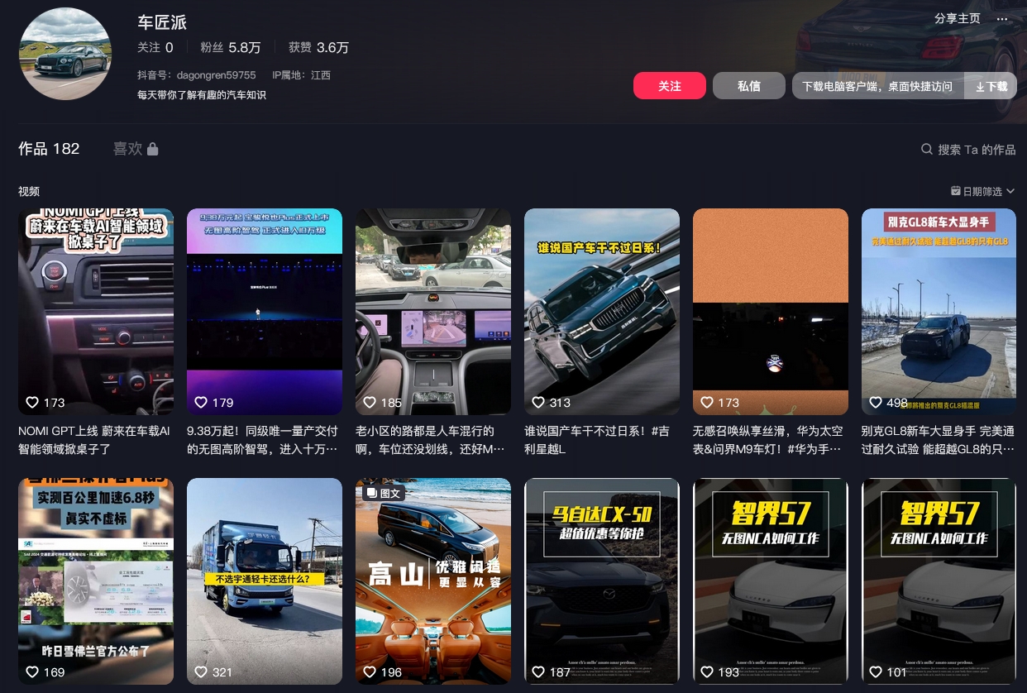The width and height of the screenshot is (1027, 693).
Task: Click the 抖音号 dagongren59755 text
Action: 197,75
